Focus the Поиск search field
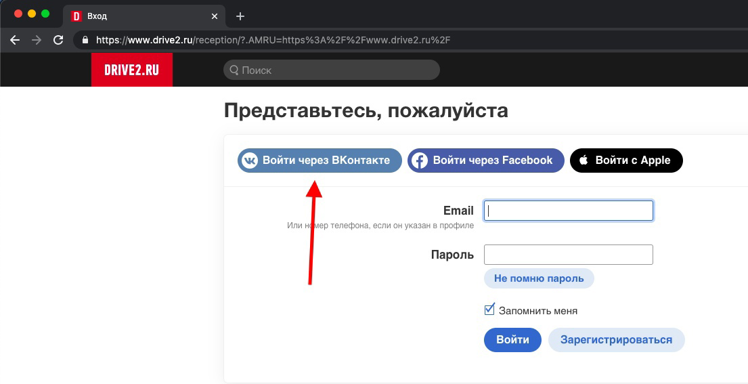Image resolution: width=748 pixels, height=384 pixels. pos(332,70)
